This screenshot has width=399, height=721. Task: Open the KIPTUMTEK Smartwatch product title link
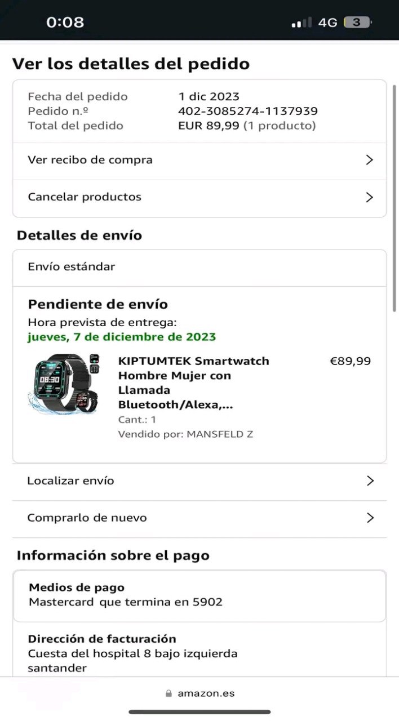(194, 382)
